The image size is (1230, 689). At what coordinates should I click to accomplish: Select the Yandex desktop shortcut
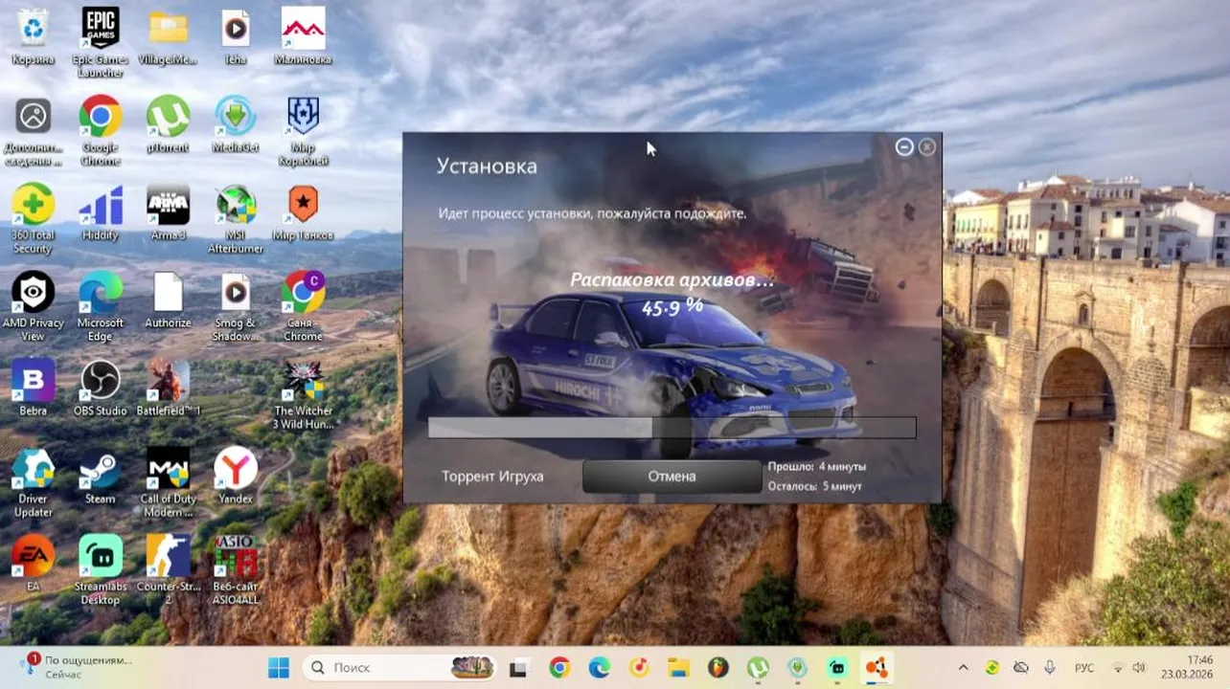236,477
